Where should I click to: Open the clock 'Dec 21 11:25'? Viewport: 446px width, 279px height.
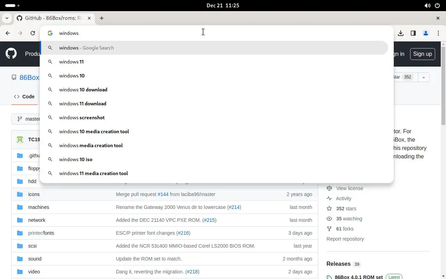pyautogui.click(x=223, y=6)
